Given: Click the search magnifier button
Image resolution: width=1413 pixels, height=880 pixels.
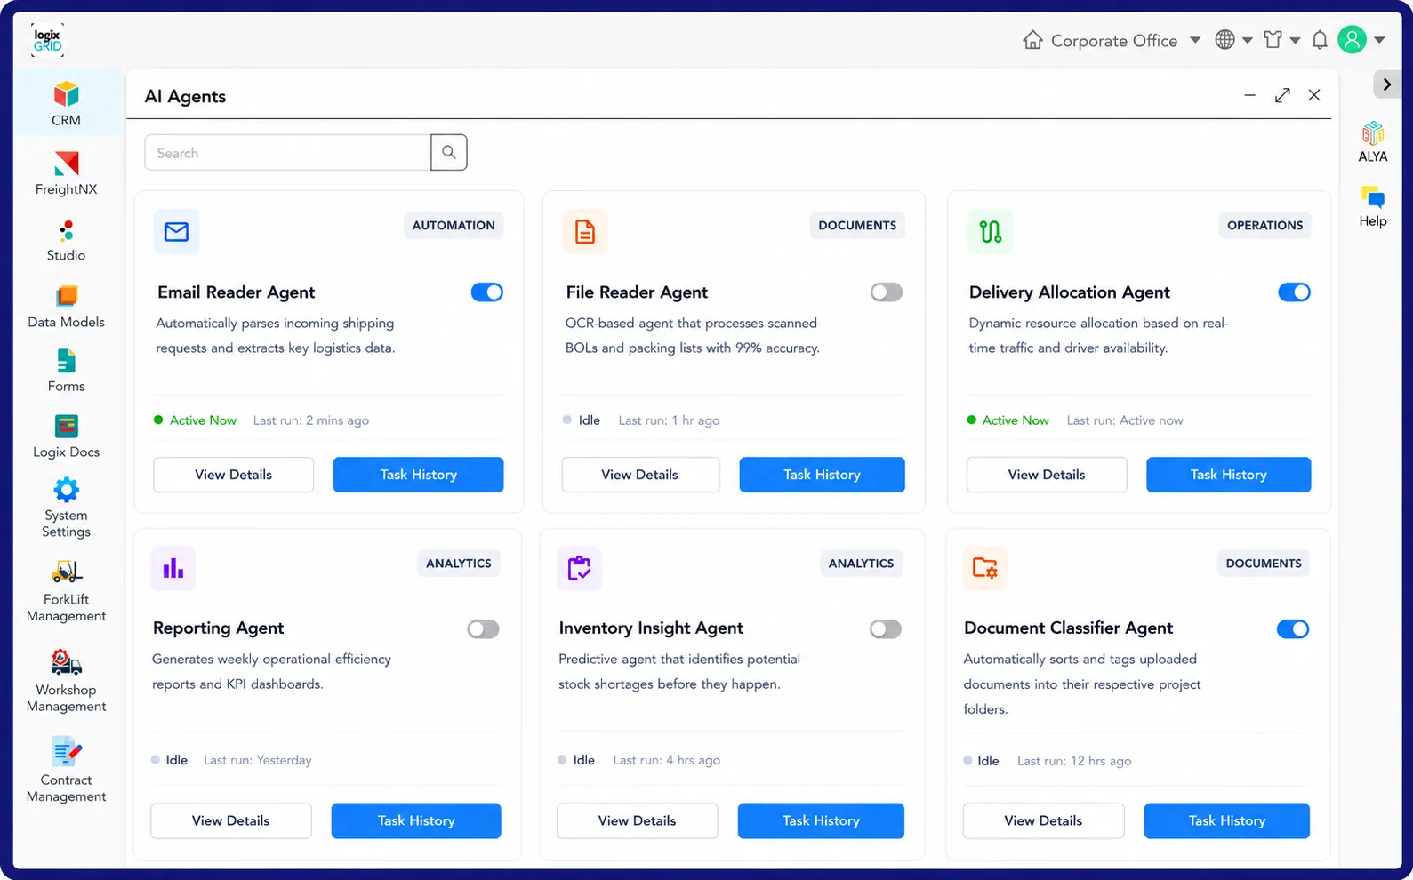Looking at the screenshot, I should coord(449,153).
